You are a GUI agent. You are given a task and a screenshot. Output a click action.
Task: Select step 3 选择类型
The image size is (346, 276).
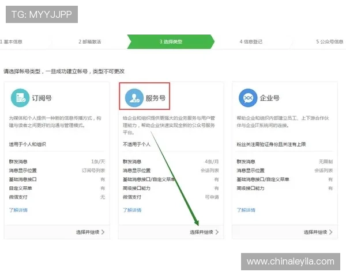tap(171, 41)
